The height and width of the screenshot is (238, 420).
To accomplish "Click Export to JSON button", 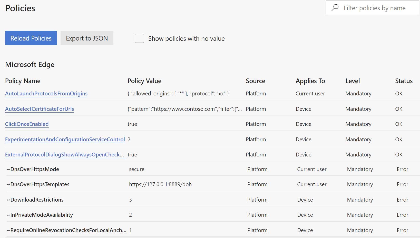I will click(x=87, y=38).
